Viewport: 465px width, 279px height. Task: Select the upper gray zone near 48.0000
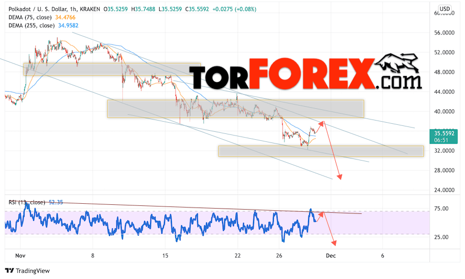click(x=112, y=69)
